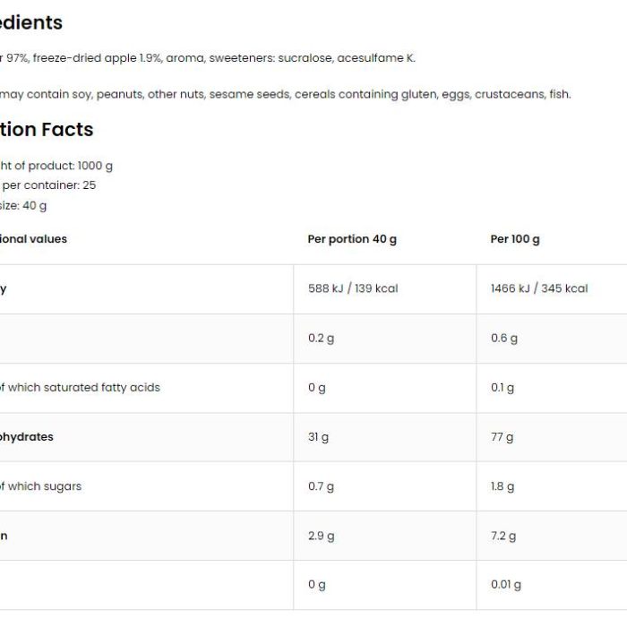627x627 pixels.
Task: Select the 'Per portion 40 g' column header
Action: 352,239
